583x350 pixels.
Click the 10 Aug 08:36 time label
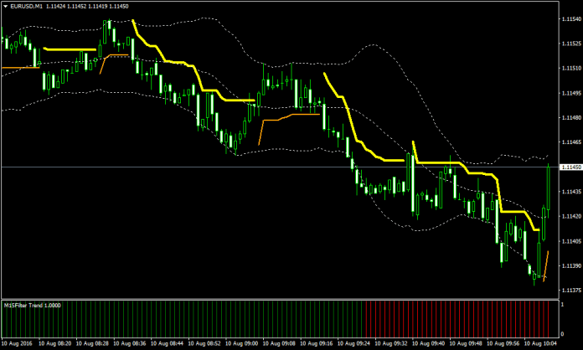[x=130, y=343]
